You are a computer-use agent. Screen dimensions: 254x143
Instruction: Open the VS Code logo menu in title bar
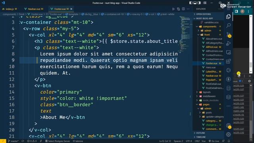coord(3,3)
